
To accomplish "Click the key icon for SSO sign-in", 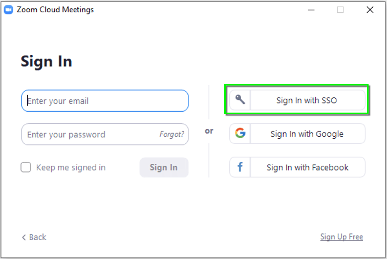I will click(240, 100).
